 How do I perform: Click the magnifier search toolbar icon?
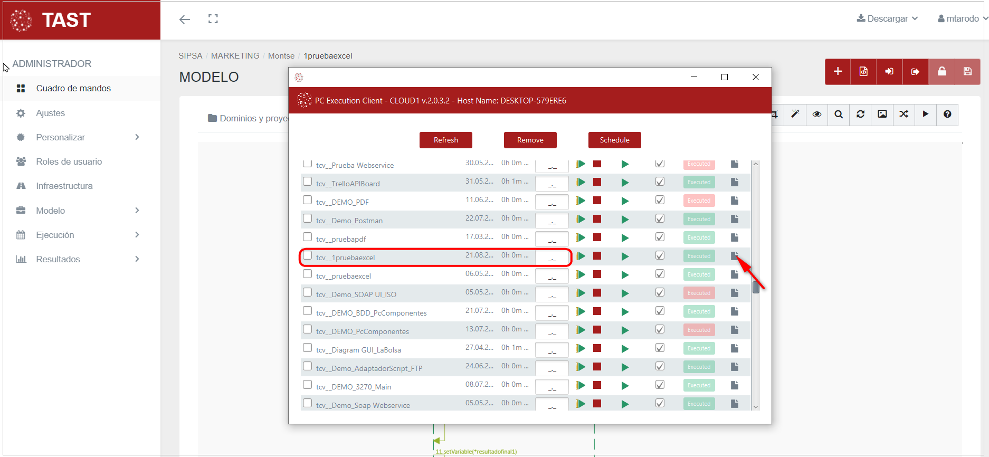(839, 115)
